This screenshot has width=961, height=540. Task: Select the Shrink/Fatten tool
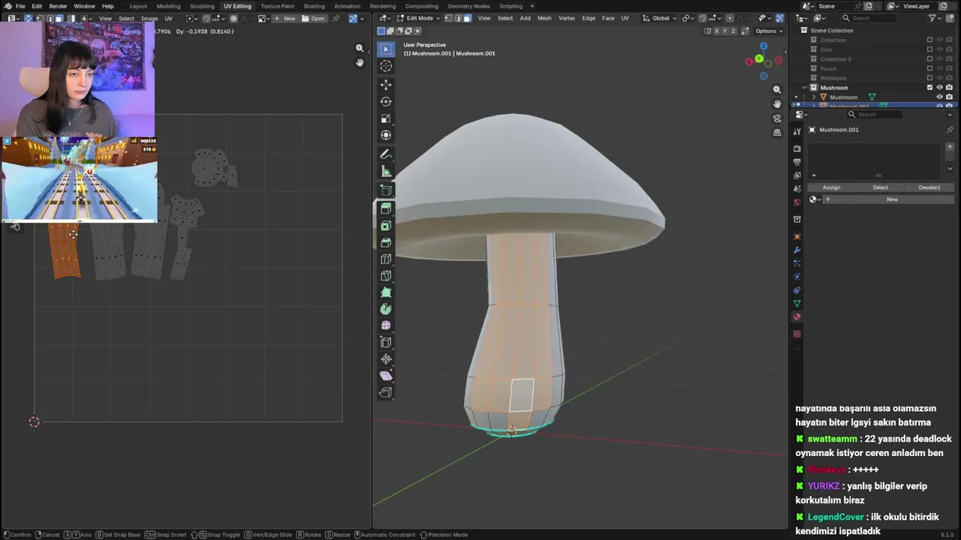click(386, 359)
